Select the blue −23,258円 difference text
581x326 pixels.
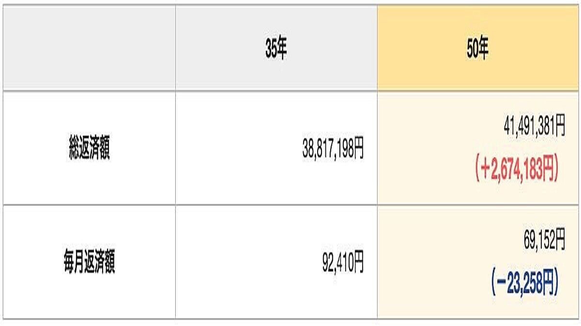click(525, 284)
